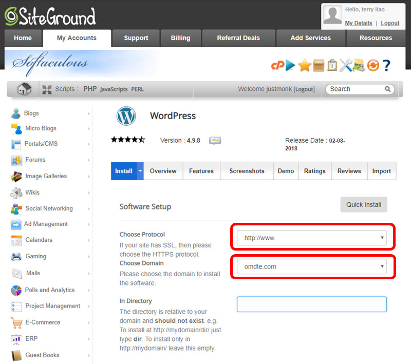
Task: Open the question mark help icon
Action: 387,66
